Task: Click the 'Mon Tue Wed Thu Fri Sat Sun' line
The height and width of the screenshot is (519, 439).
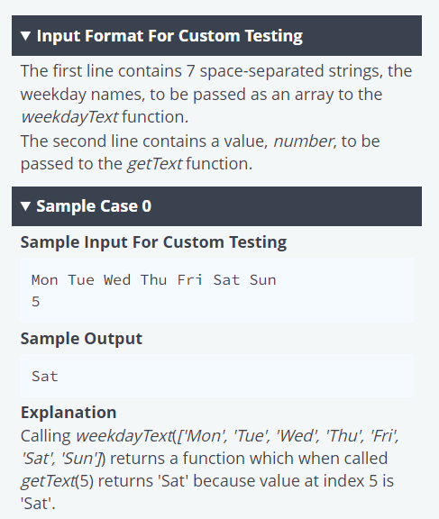Action: pyautogui.click(x=153, y=280)
